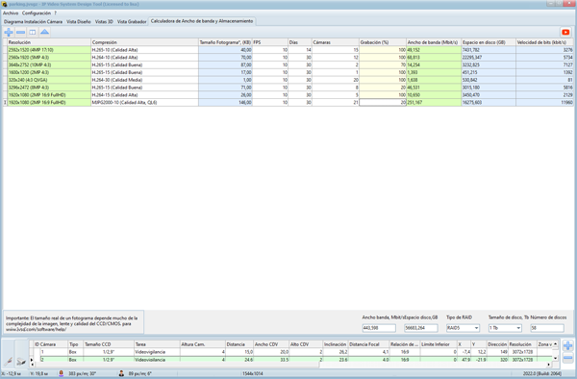Select the cable drawing tool icon
Viewport: 577px width, 379px height.
point(9,362)
